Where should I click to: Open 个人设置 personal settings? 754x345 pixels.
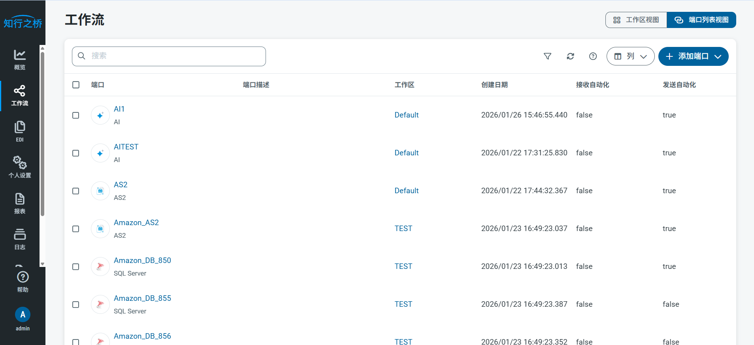point(20,167)
